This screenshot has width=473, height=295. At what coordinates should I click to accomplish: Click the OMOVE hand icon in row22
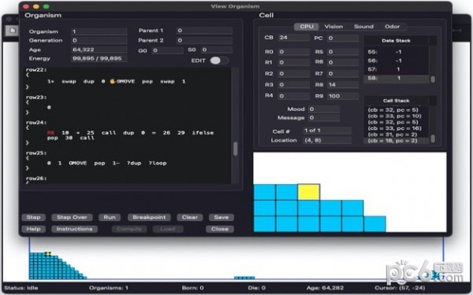[113, 81]
